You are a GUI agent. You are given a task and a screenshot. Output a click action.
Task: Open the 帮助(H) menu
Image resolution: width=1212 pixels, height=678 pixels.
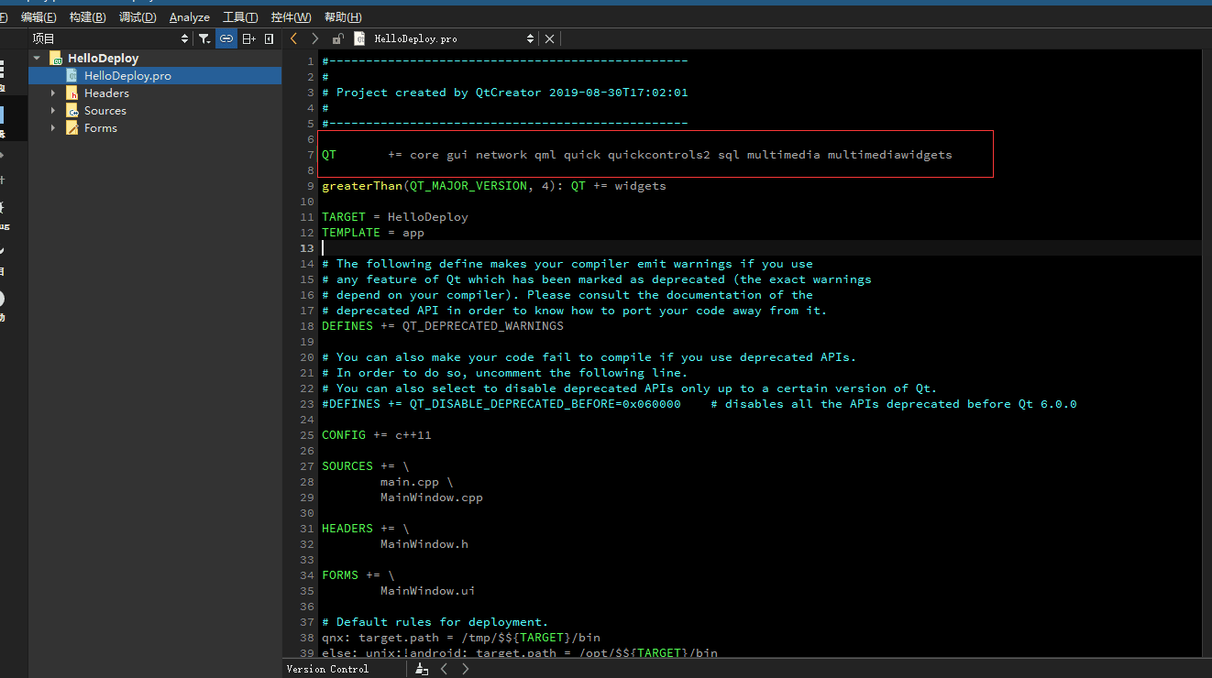pyautogui.click(x=343, y=17)
